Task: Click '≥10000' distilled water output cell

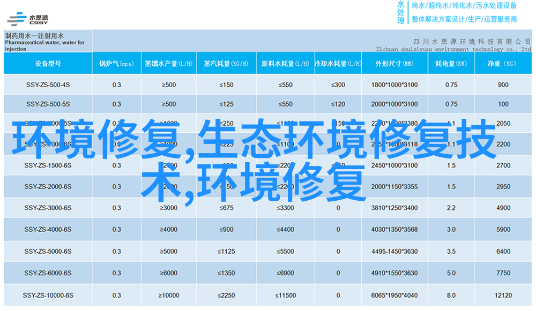Action: coord(168,295)
